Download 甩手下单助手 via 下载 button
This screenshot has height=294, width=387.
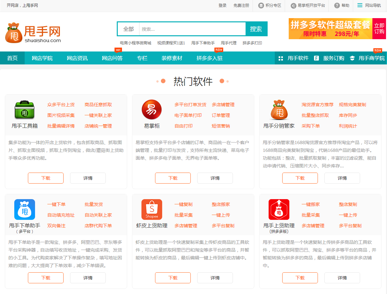(x=46, y=278)
